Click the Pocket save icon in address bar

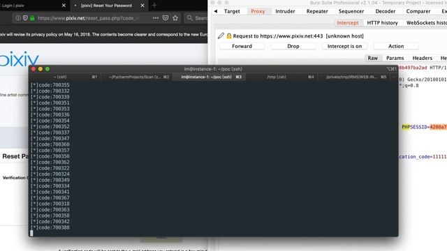(x=166, y=18)
